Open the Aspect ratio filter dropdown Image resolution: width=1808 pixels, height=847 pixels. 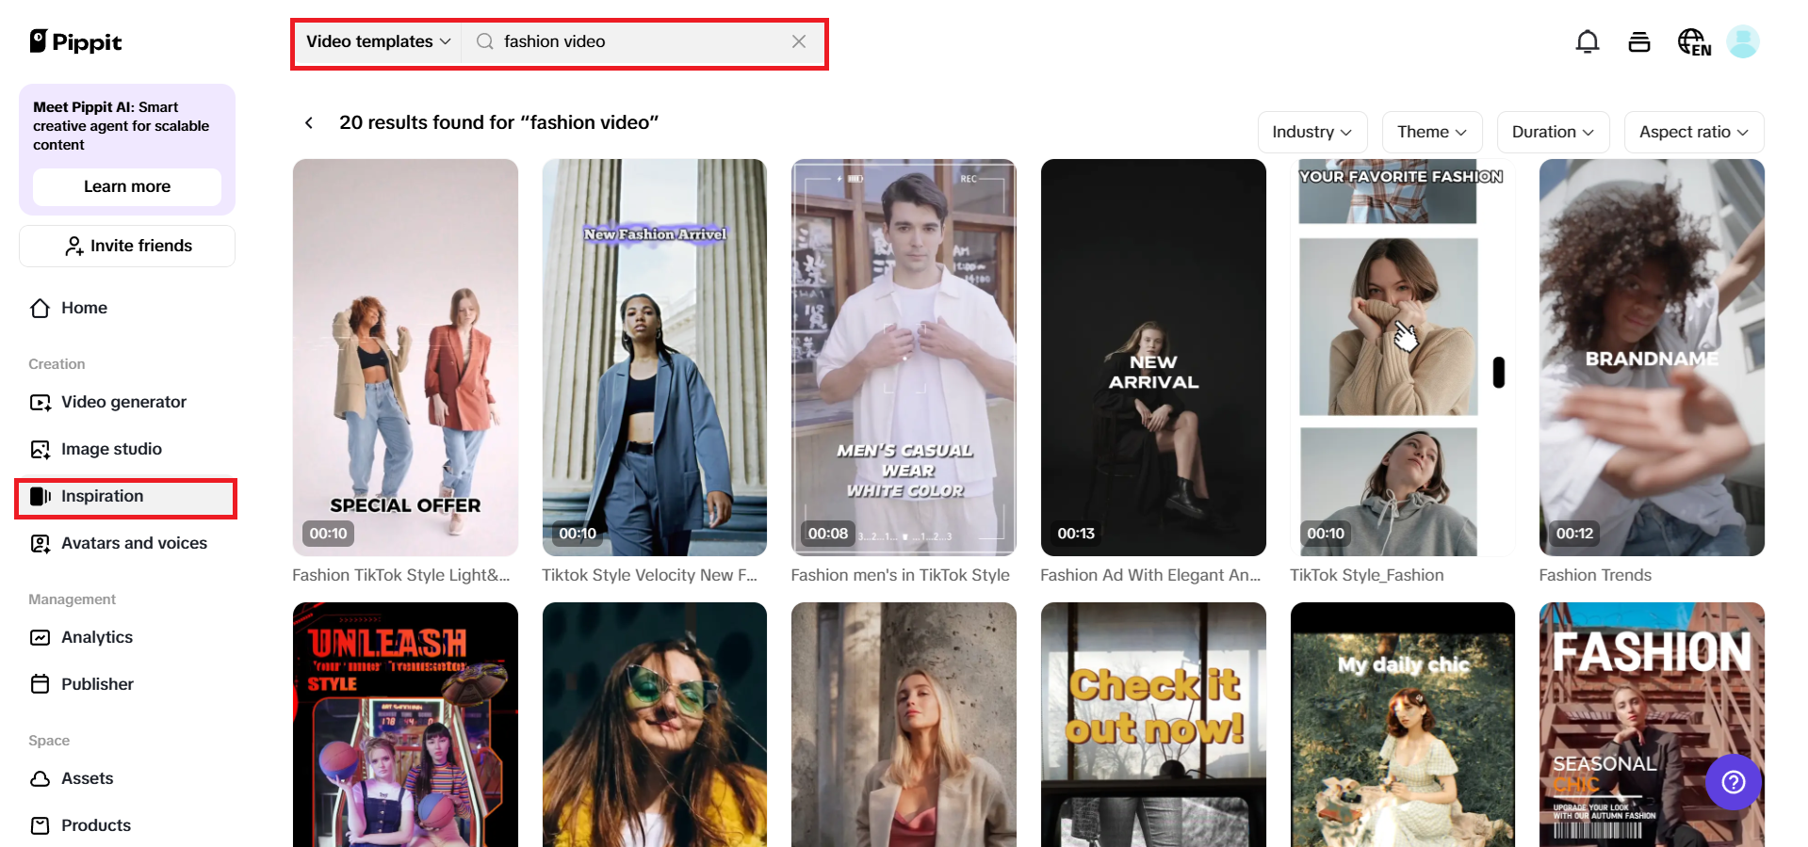point(1694,132)
